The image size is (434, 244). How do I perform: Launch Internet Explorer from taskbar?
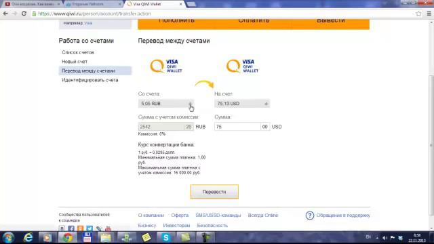click(28, 237)
